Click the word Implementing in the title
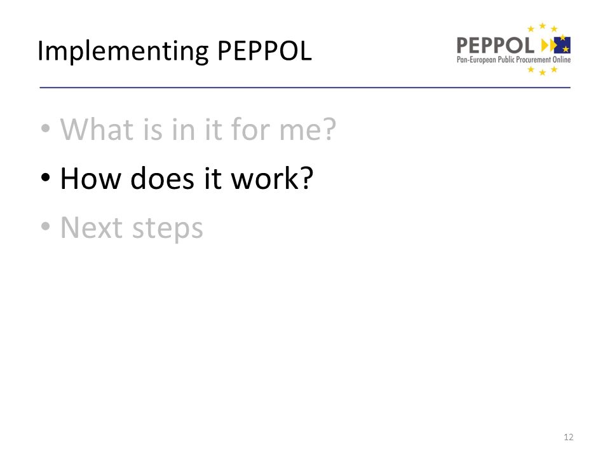Image resolution: width=610 pixels, height=458 pixels. click(123, 52)
